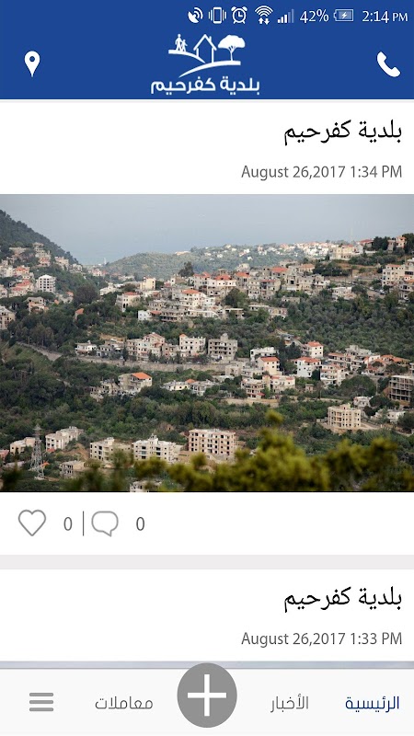Like the first post with heart icon
This screenshot has width=414, height=736.
point(32,523)
